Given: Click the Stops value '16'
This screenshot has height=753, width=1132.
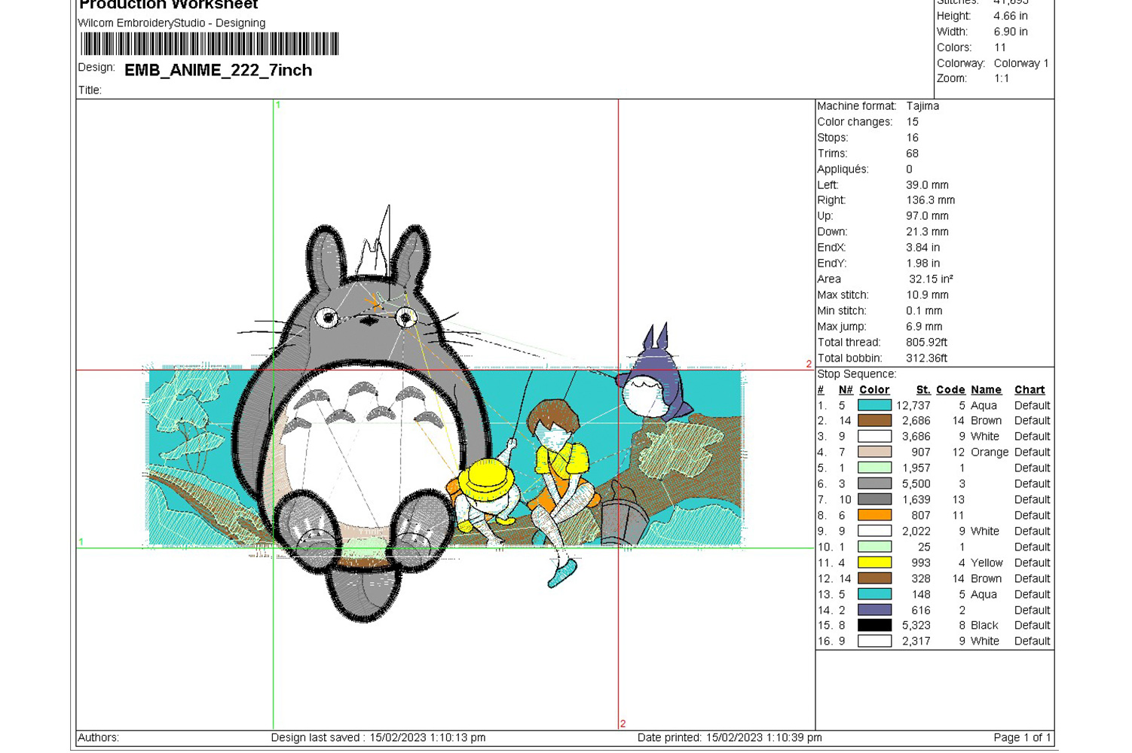Looking at the screenshot, I should pos(912,138).
